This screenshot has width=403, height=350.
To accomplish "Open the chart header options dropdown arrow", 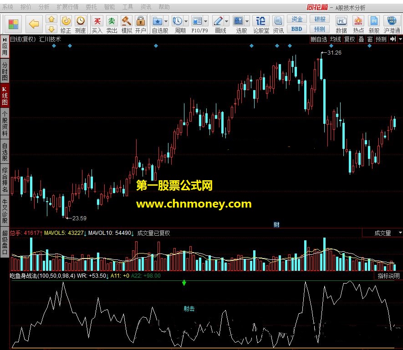I will 400,39.
